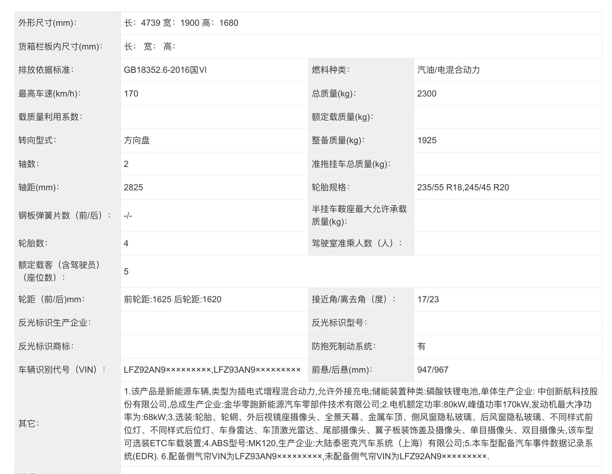Click the 轴数 label

point(29,164)
